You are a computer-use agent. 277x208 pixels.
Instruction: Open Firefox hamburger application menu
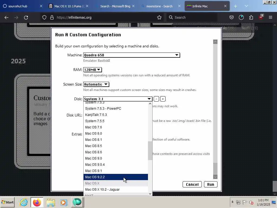(271, 18)
